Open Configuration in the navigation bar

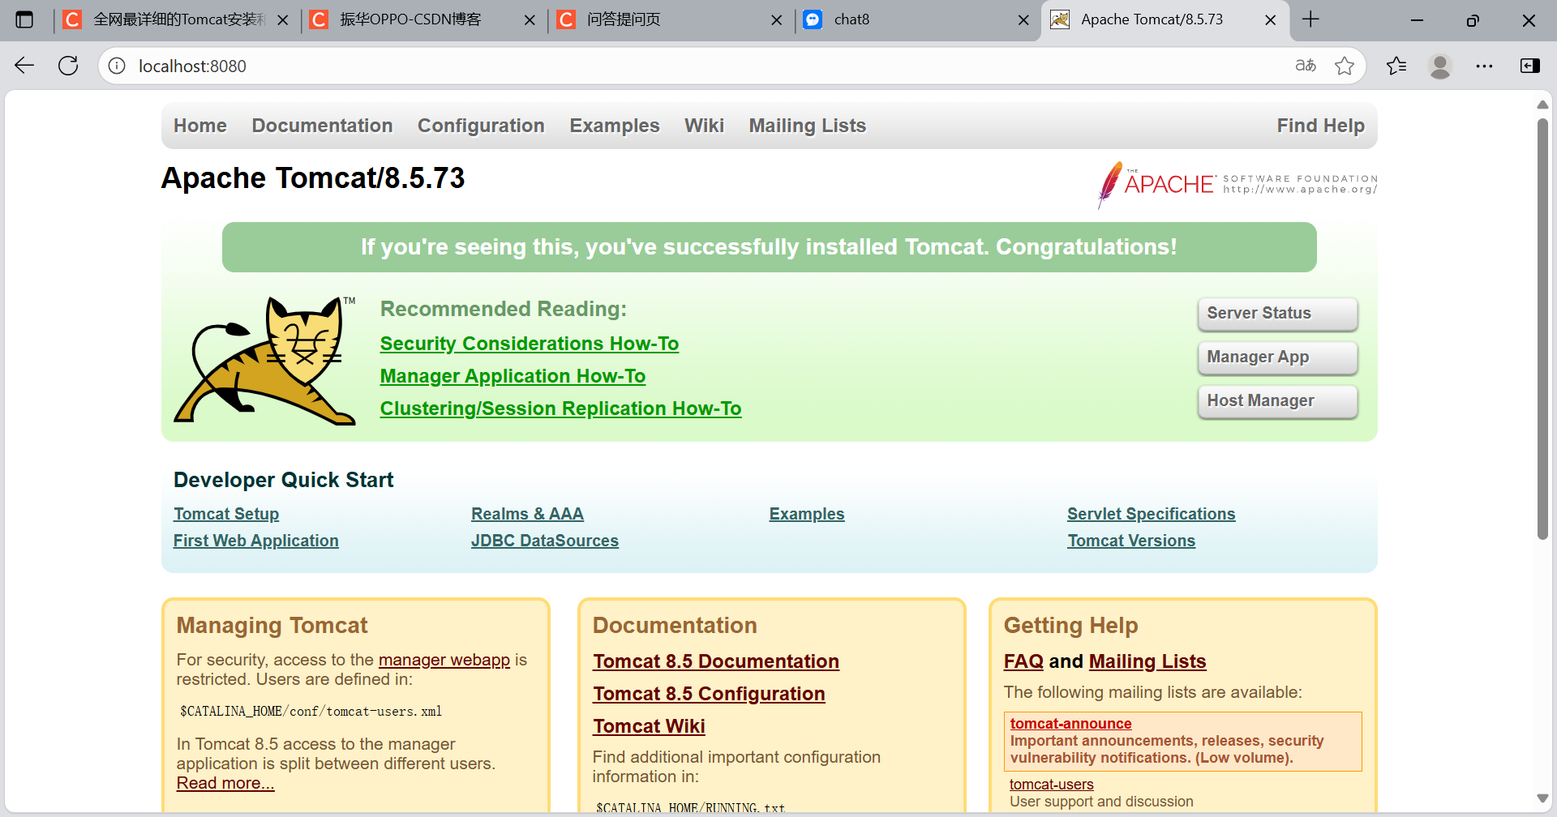pyautogui.click(x=481, y=126)
